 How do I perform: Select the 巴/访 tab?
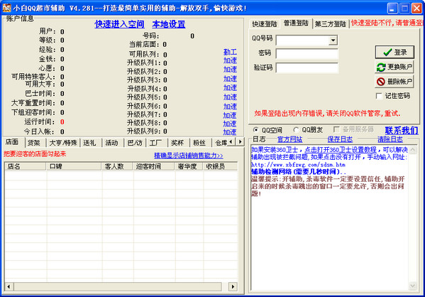pos(135,143)
